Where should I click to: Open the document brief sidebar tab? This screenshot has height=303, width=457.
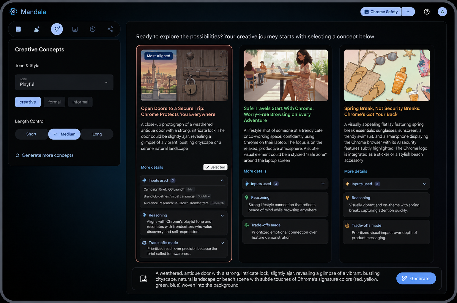point(18,29)
